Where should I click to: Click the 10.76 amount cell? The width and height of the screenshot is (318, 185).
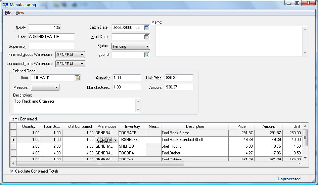coord(269,146)
